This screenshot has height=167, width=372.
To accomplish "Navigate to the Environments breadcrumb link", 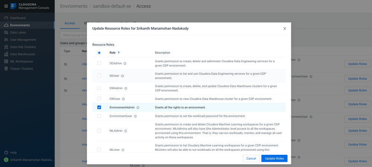I will [x=74, y=6].
